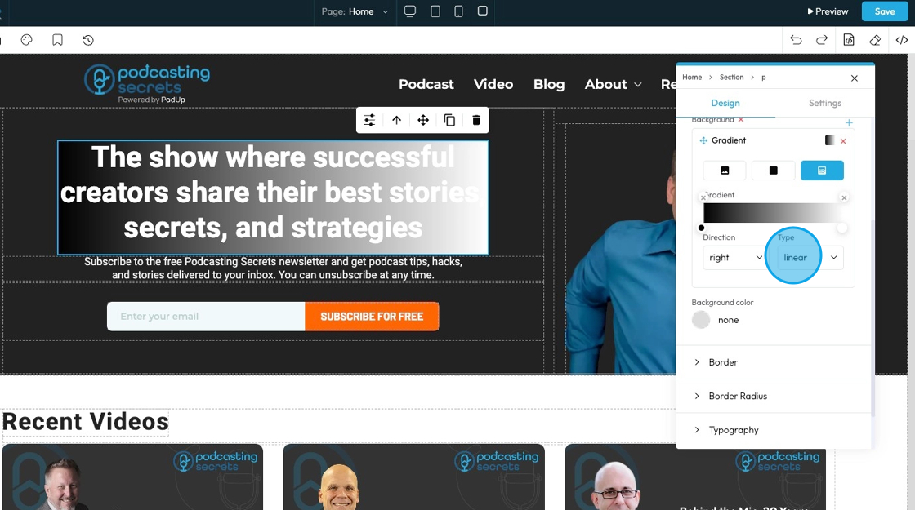Save the page
Viewport: 915px width, 510px height.
[x=885, y=11]
